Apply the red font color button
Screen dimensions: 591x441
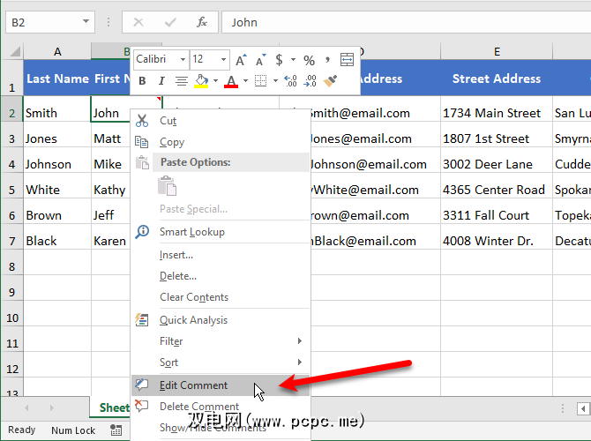[231, 80]
